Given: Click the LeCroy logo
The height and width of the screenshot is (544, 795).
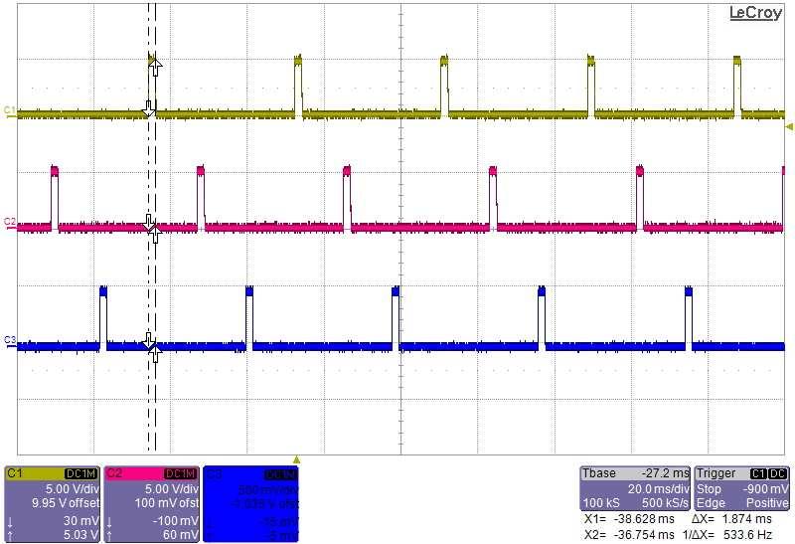Looking at the screenshot, I should (x=755, y=13).
